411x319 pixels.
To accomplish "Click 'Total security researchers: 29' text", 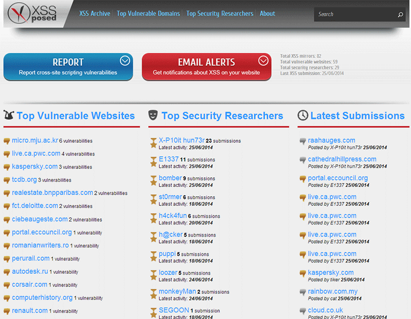I will [310, 68].
